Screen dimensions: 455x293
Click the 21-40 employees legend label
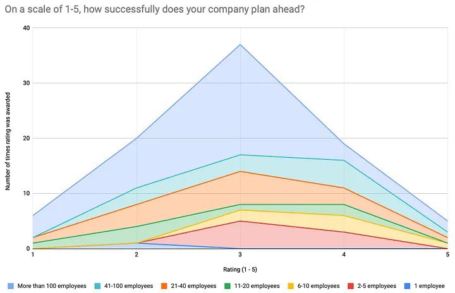[193, 286]
